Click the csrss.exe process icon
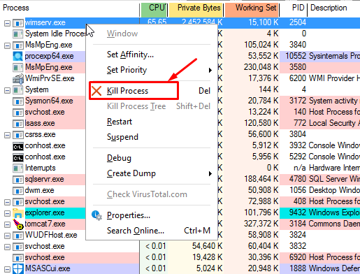This screenshot has width=360, height=274. click(18, 135)
